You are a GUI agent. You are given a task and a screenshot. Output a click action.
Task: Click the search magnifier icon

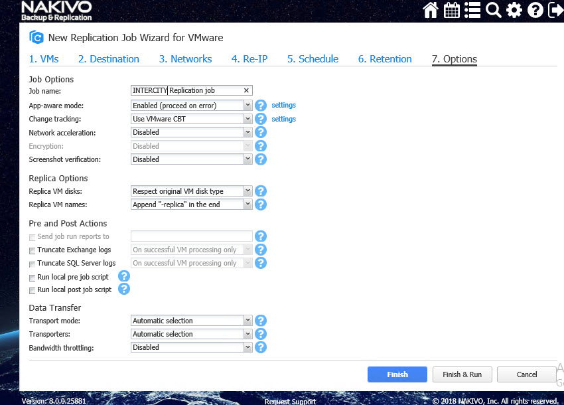pyautogui.click(x=493, y=10)
